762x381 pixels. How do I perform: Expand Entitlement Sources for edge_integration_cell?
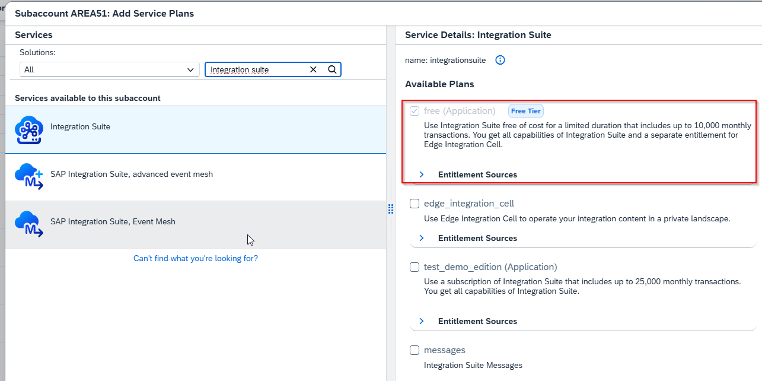click(477, 238)
